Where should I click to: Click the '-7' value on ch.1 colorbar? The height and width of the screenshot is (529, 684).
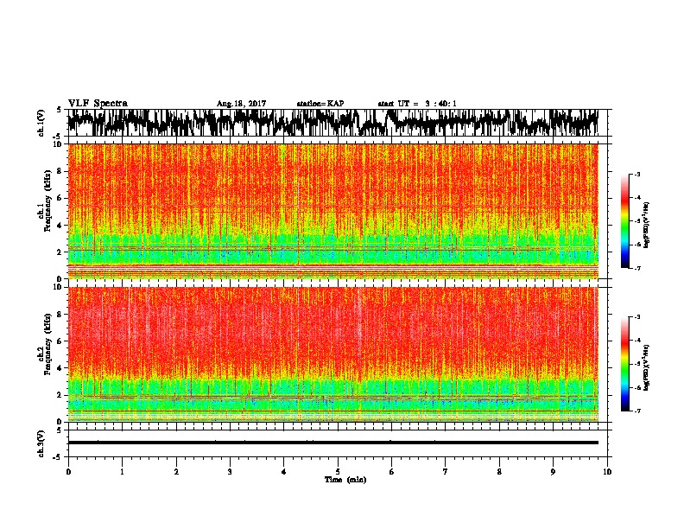[637, 268]
